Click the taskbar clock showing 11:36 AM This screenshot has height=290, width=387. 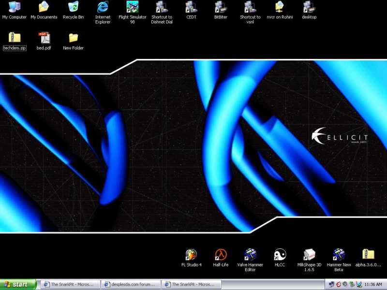(x=372, y=284)
